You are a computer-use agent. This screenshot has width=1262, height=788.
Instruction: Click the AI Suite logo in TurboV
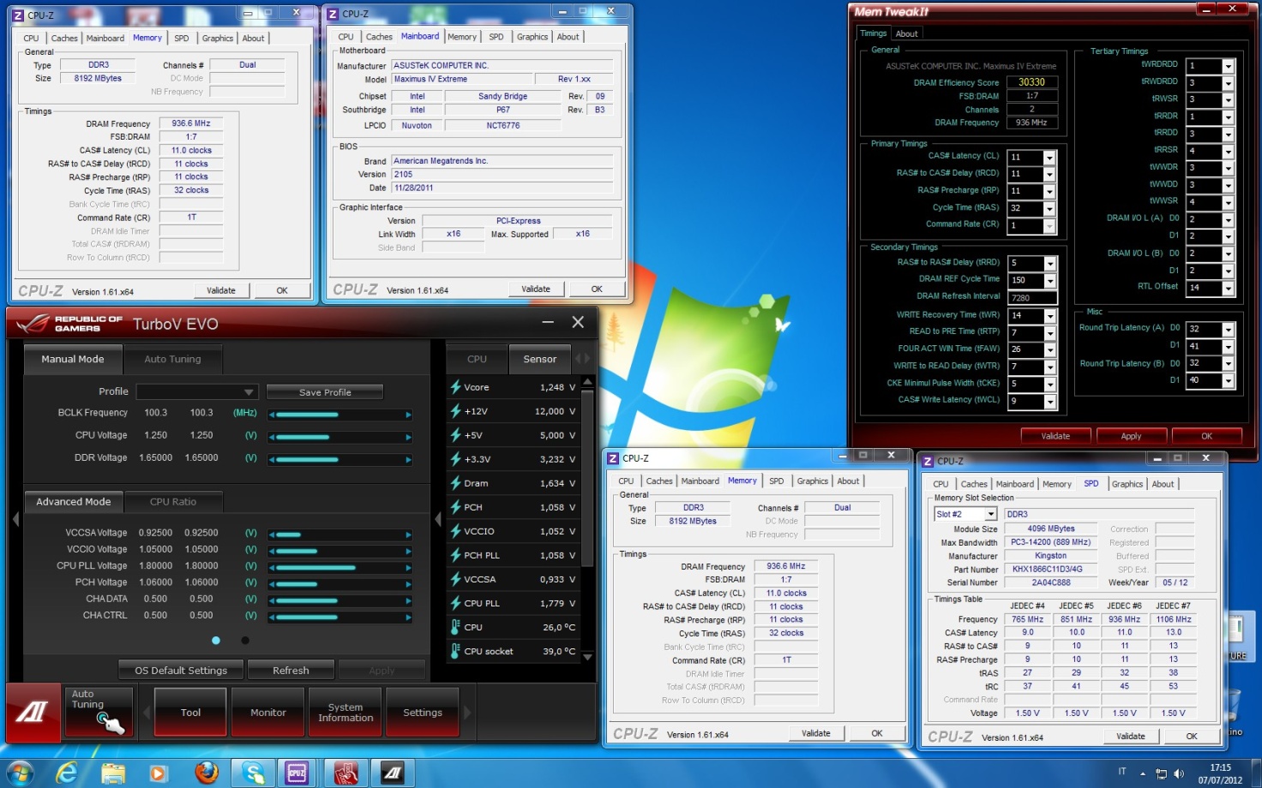point(33,711)
